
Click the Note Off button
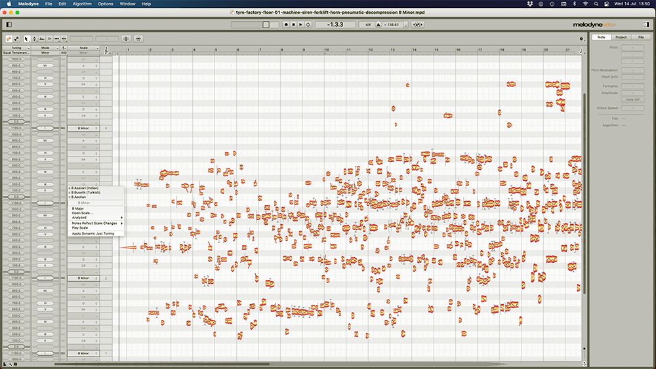[632, 100]
